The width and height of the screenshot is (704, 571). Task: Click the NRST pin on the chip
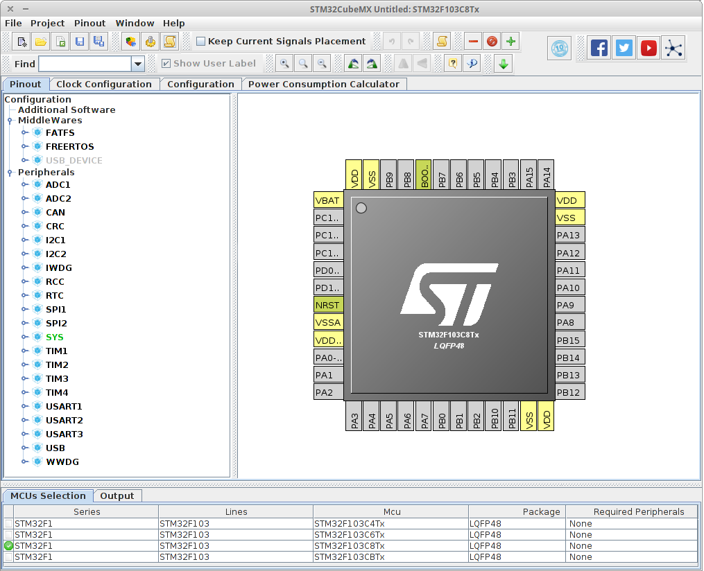tap(329, 305)
